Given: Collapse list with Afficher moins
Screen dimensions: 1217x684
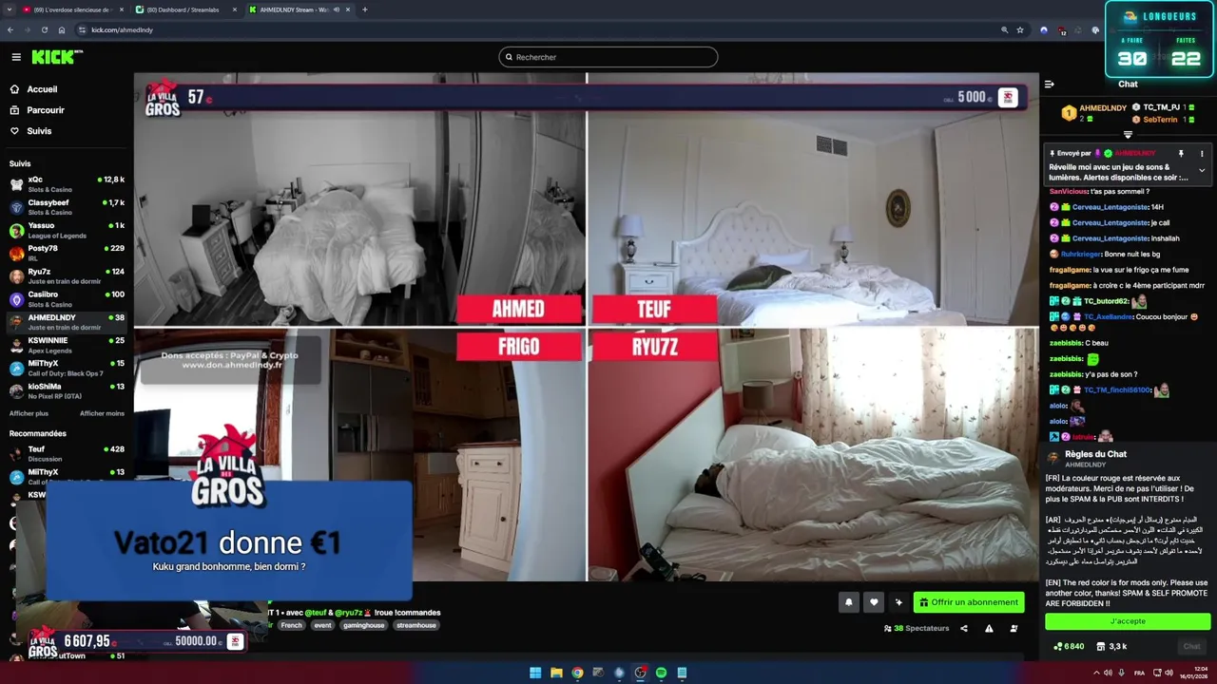Looking at the screenshot, I should point(102,413).
